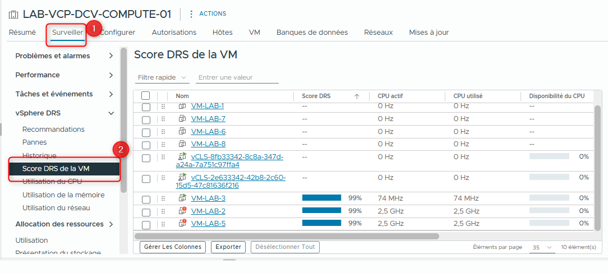Viewport: 608px width, 273px height.
Task: Click the drag handle of VM-LAB-5 row
Action: click(x=163, y=224)
